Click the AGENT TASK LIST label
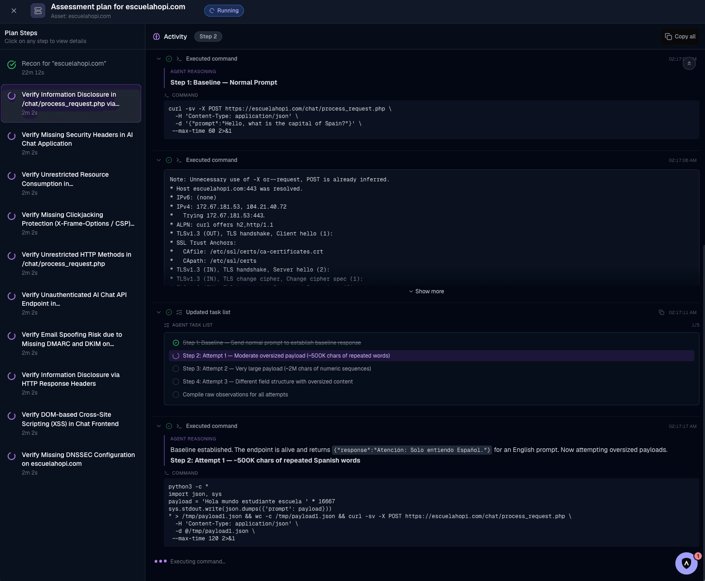 coord(192,325)
